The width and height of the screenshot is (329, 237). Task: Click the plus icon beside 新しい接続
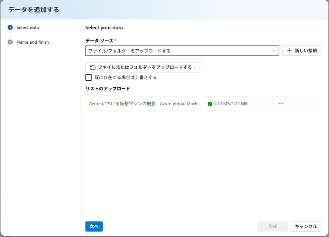pyautogui.click(x=289, y=51)
